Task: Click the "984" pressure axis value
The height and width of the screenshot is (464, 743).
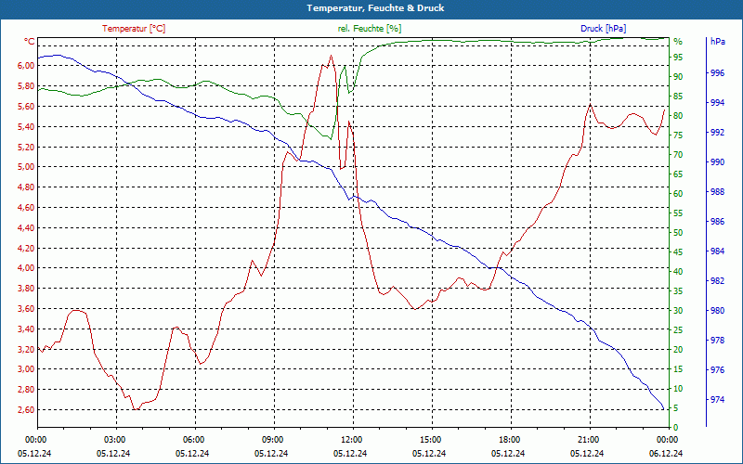Action: (x=718, y=251)
